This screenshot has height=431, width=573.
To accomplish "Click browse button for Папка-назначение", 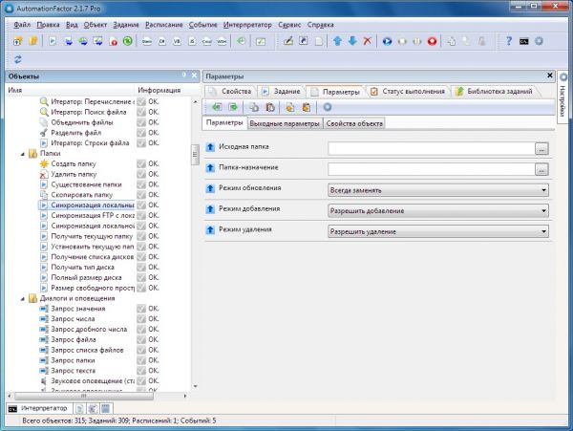I will pos(541,169).
